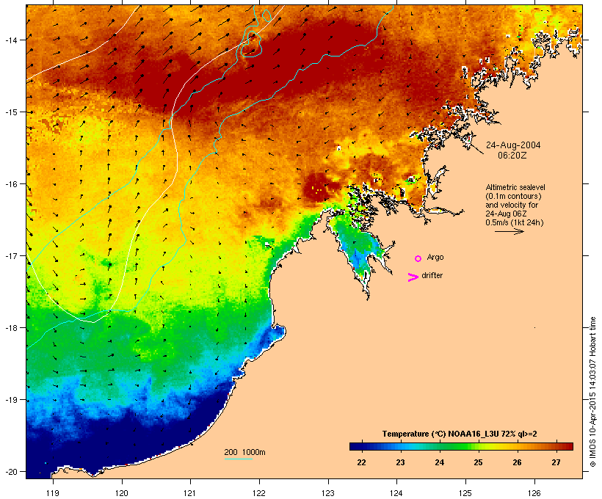This screenshot has height=499, width=602.
Task: Click the magenta Argo circle legend marker
Action: point(418,258)
